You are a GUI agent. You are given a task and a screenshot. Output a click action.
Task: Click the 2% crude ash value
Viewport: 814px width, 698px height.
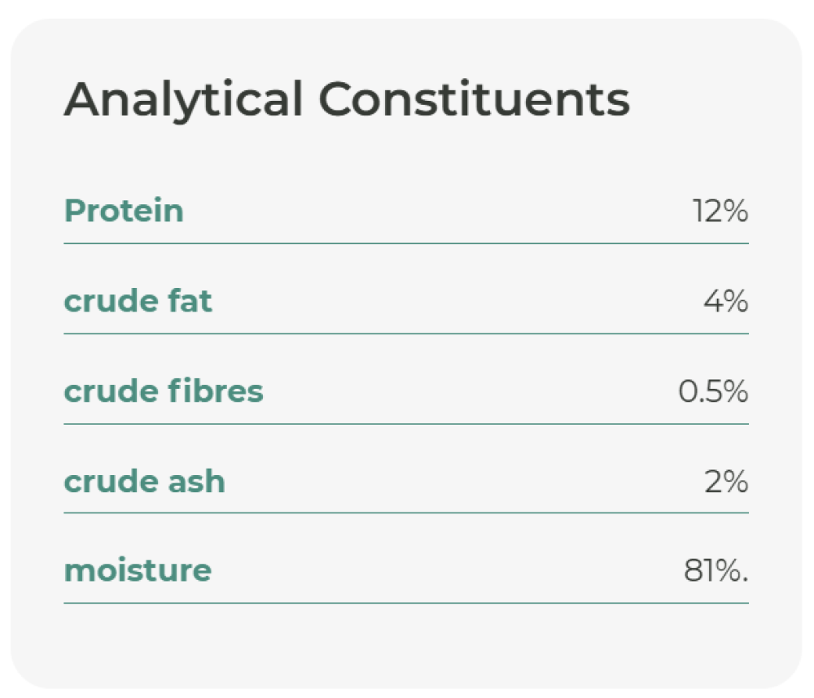click(x=725, y=482)
